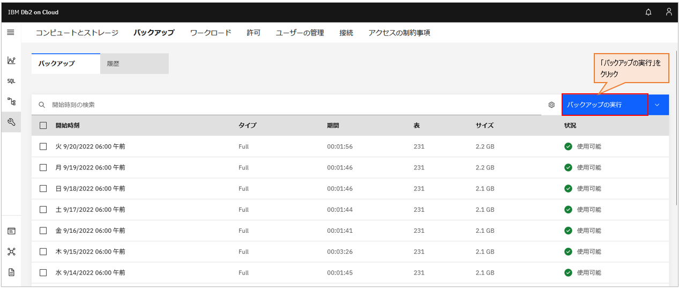Select the bold バックアップ top navigation tab
The height and width of the screenshot is (288, 679).
(154, 33)
